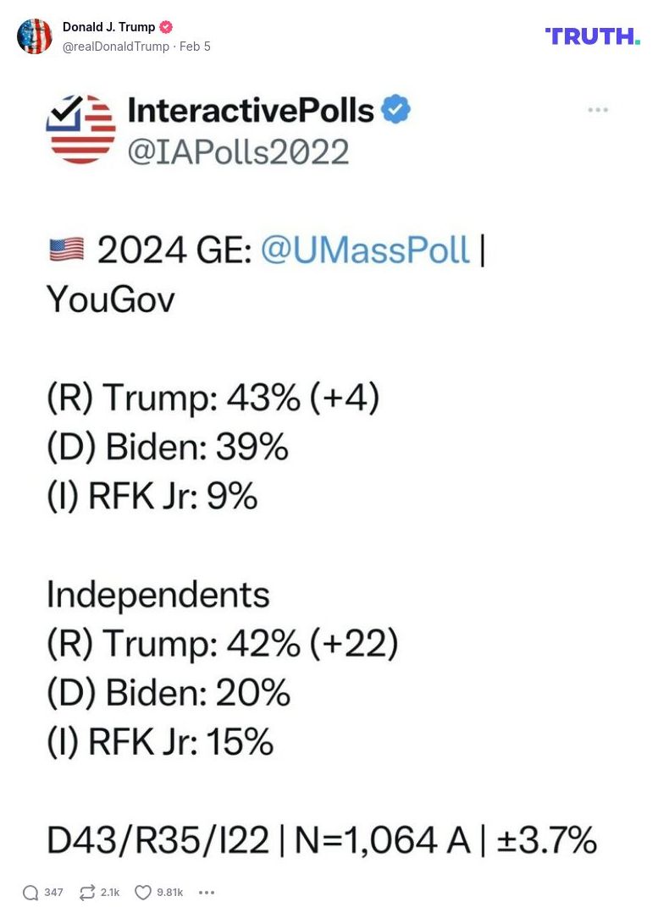658x918 pixels.
Task: Click the verified checkmark beside Donald J. Trump
Action: [x=166, y=26]
